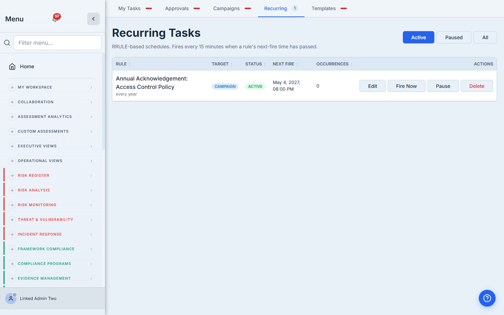Click the Home house icon
Image resolution: width=504 pixels, height=315 pixels.
(x=12, y=66)
